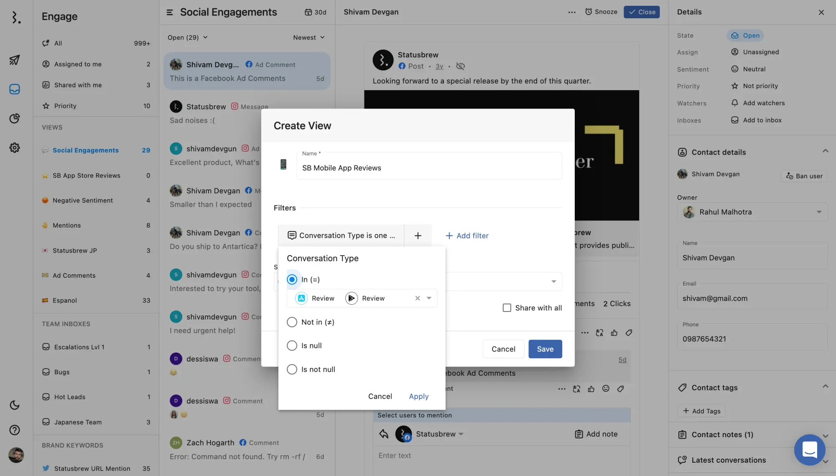
Task: Click the view Name input field
Action: coord(429,168)
